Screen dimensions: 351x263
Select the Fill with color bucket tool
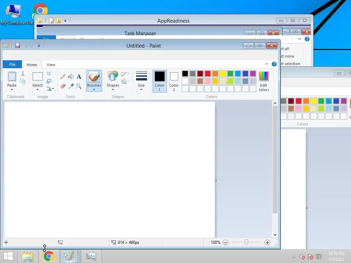[x=71, y=77]
